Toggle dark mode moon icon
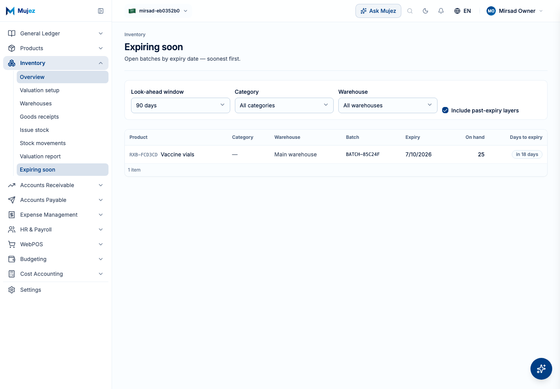 [x=425, y=11]
